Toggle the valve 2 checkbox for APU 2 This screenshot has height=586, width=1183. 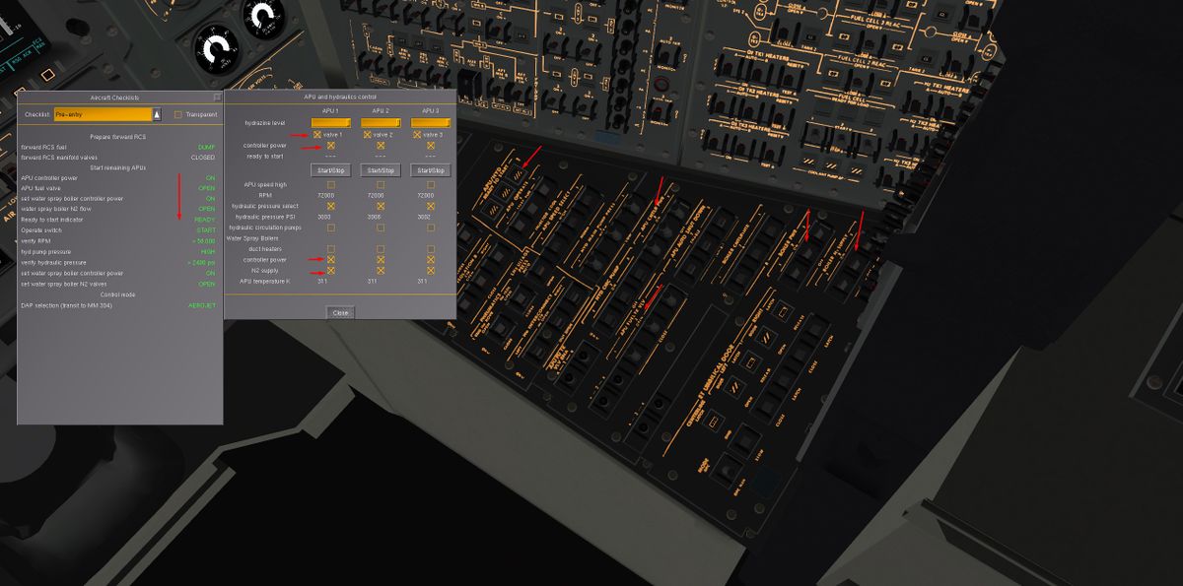pos(368,136)
